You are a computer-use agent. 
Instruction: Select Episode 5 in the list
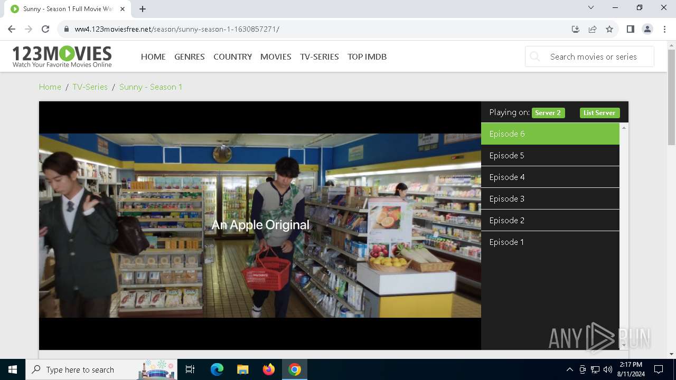pos(550,156)
